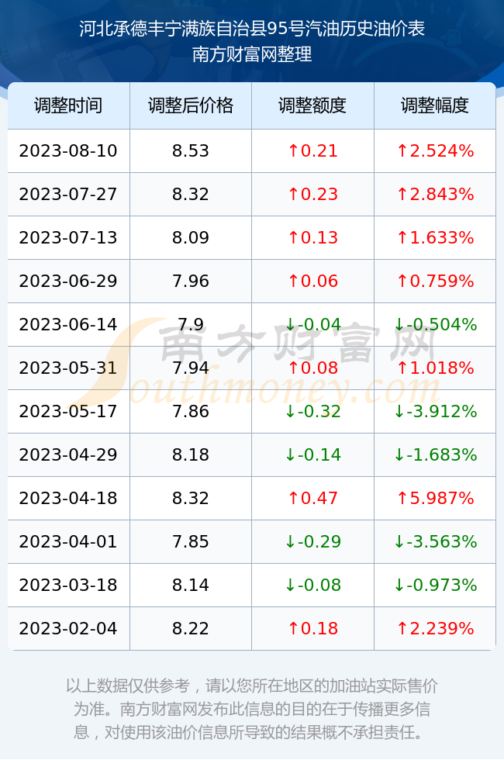Click the 调整时间 column header
The height and width of the screenshot is (760, 504).
[68, 105]
